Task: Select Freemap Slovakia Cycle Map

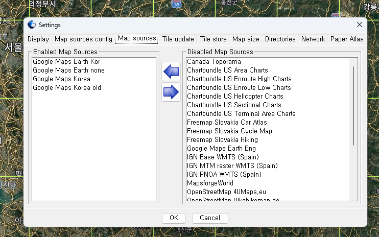Action: point(268,131)
